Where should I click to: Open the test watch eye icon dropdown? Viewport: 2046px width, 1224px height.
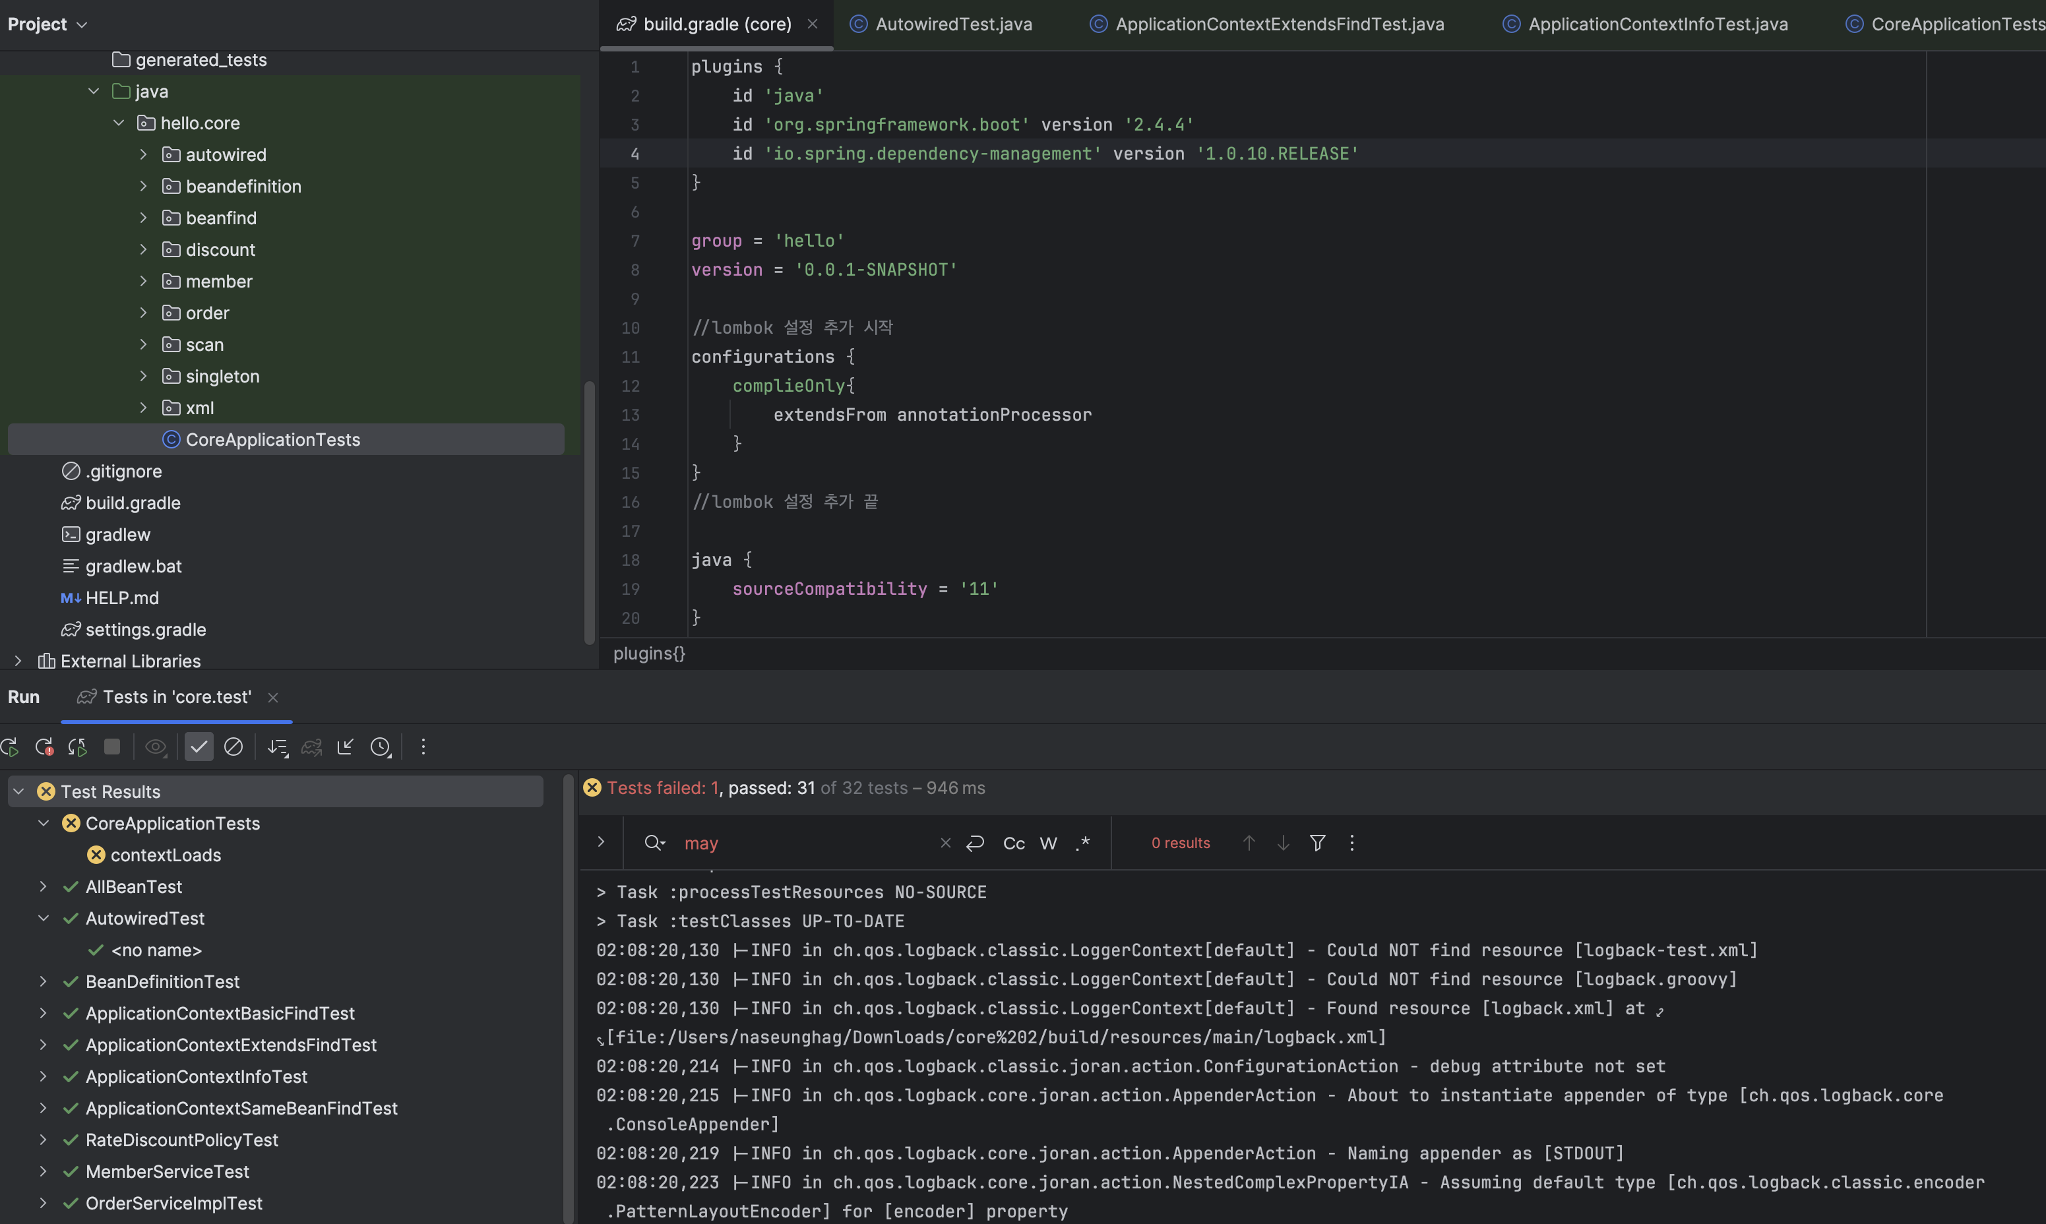[x=156, y=747]
